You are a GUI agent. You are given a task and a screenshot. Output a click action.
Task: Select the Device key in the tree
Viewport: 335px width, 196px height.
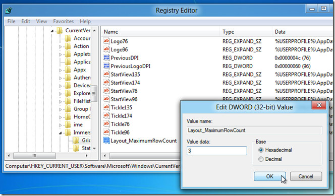(82, 85)
